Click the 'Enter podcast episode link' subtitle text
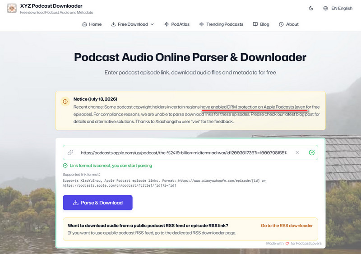Viewport: 361px width, 254px height. (x=190, y=72)
